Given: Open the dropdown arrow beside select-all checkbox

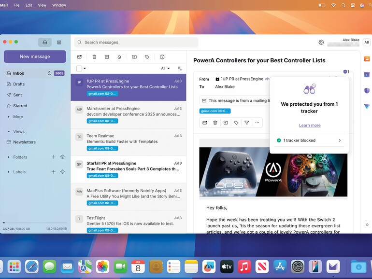Looking at the screenshot, I should (x=85, y=69).
